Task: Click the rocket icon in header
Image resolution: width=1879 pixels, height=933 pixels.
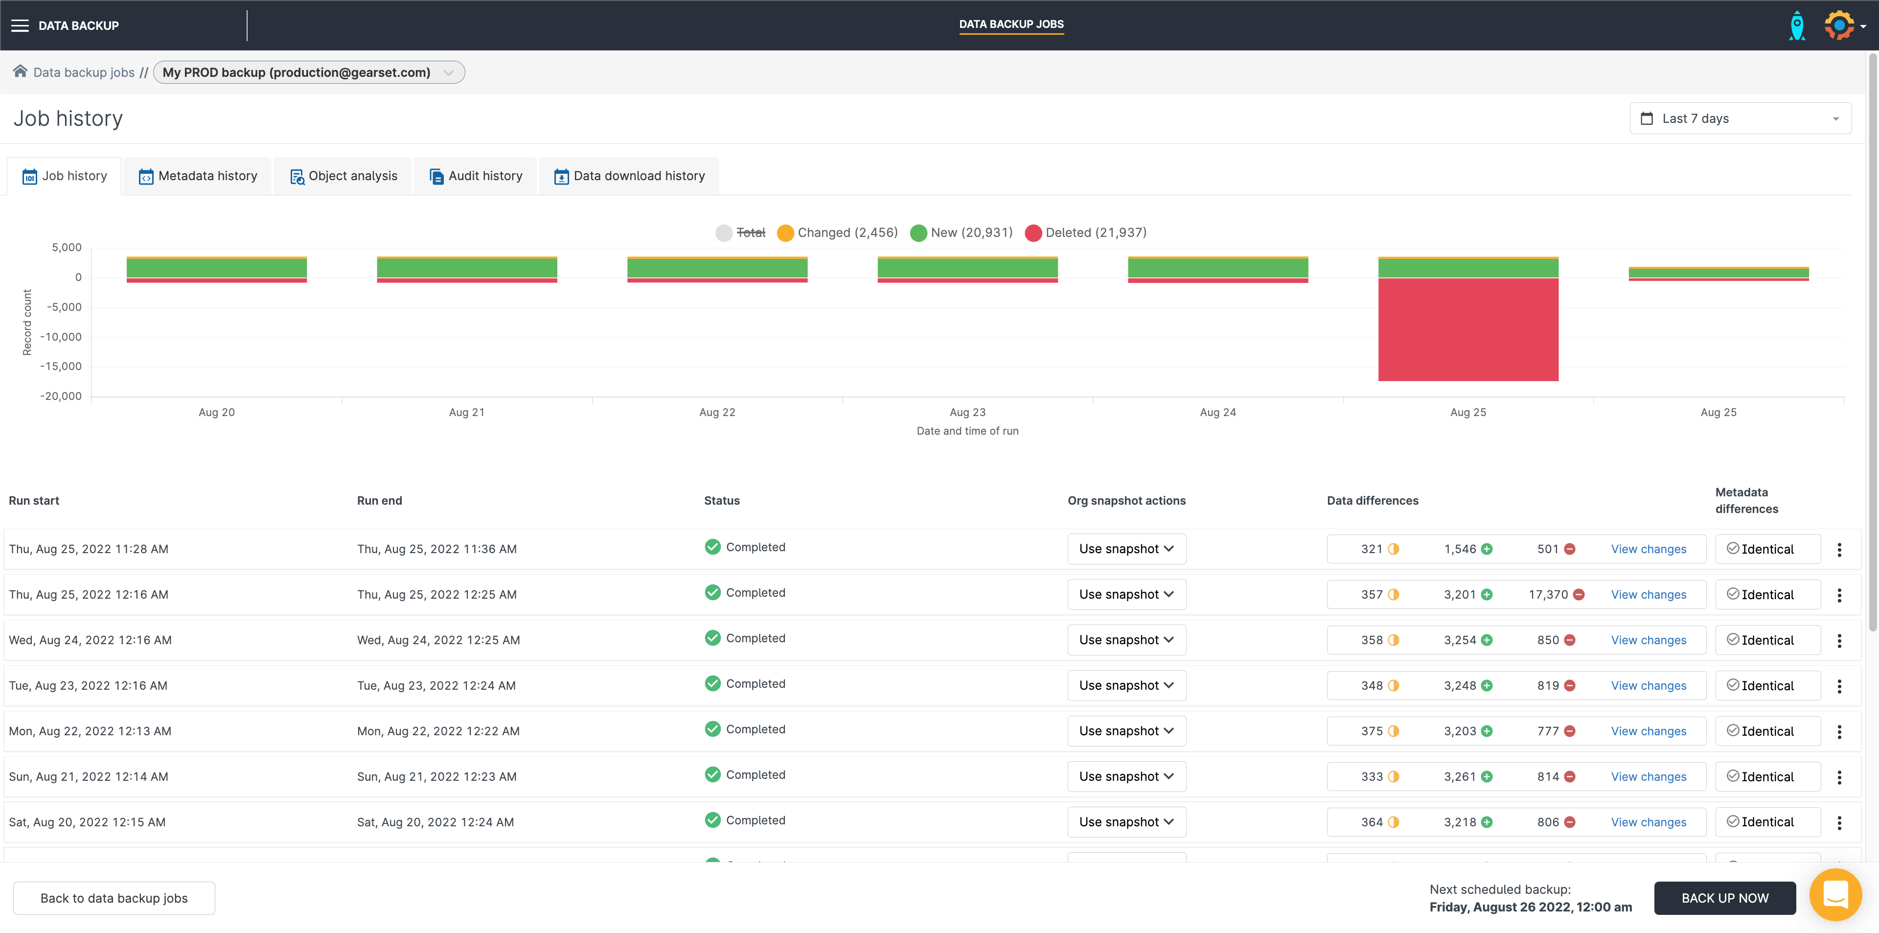Action: [1797, 25]
